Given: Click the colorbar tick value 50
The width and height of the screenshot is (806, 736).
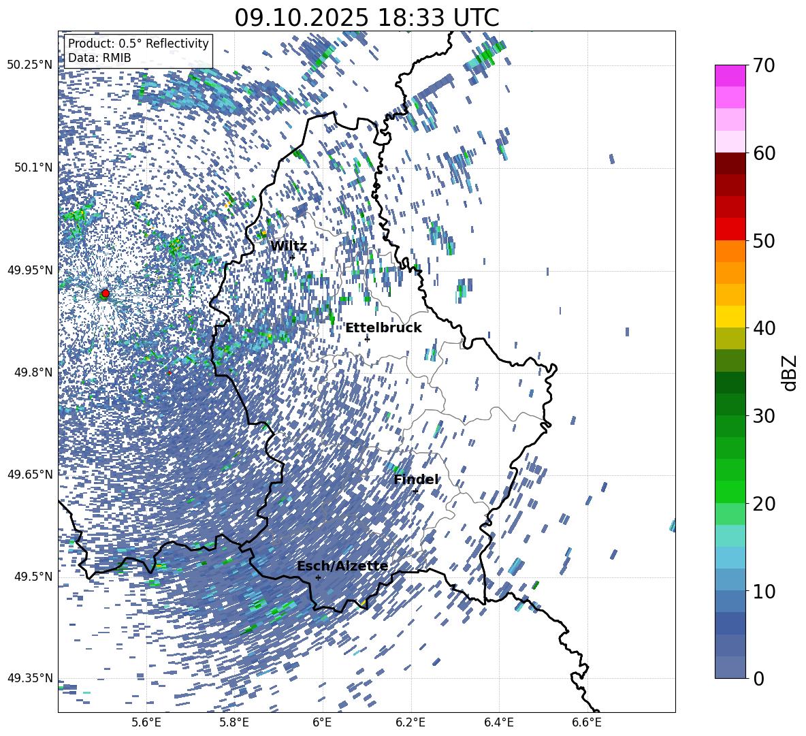Looking at the screenshot, I should point(764,240).
